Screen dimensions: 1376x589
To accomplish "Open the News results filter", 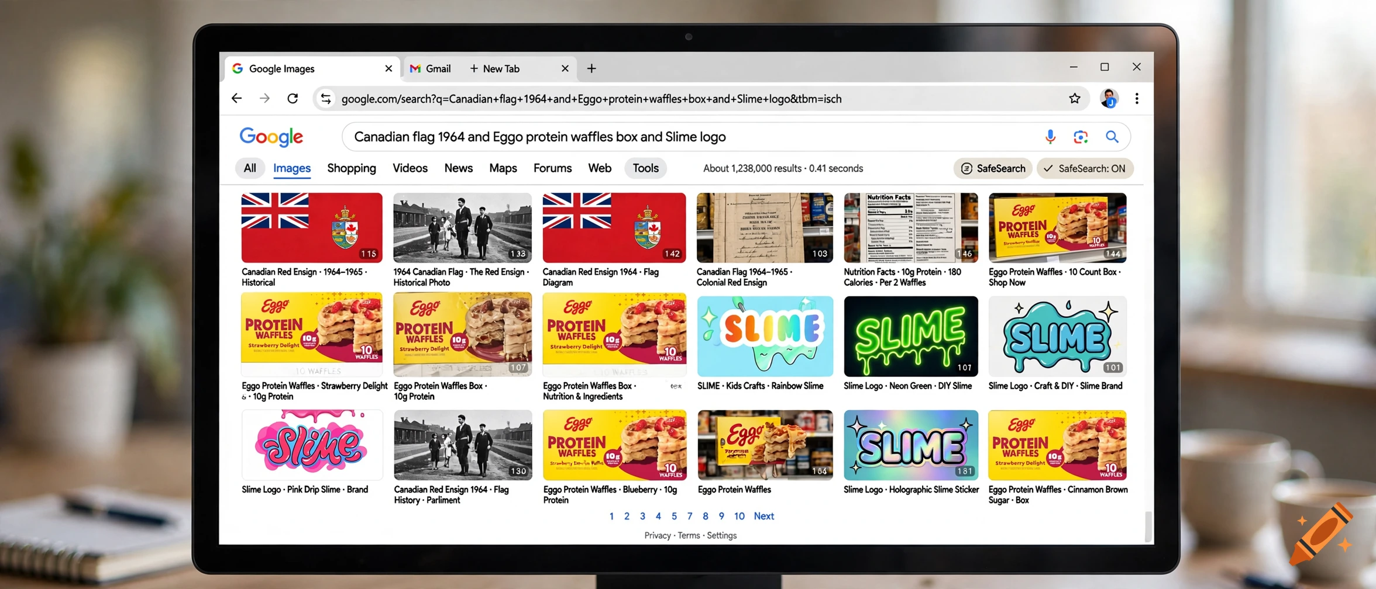I will click(x=459, y=168).
